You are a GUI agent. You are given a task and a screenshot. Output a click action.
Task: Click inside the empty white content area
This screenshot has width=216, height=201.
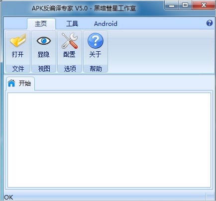[x=109, y=140]
